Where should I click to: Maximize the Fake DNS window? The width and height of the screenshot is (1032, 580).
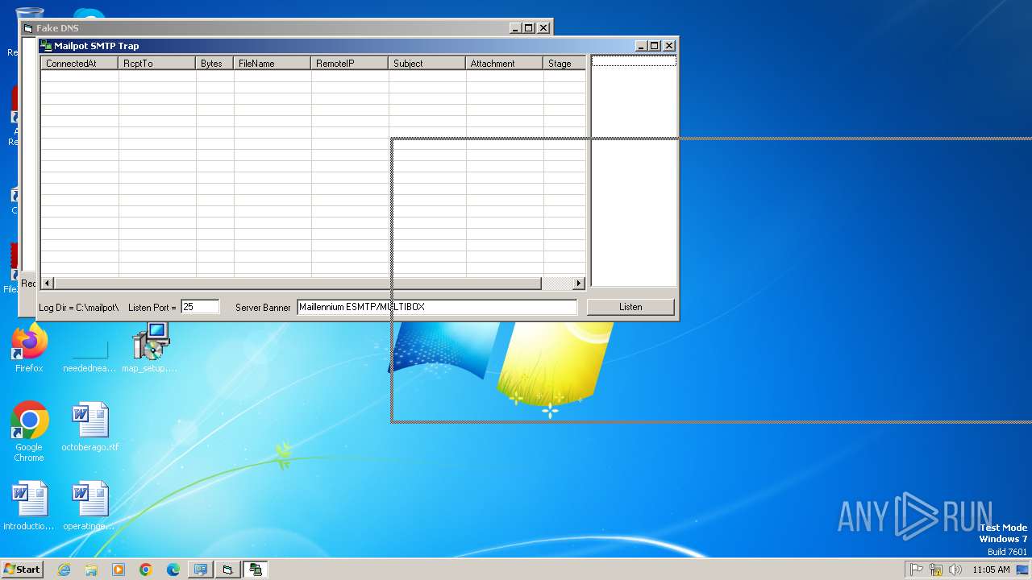[x=529, y=27]
